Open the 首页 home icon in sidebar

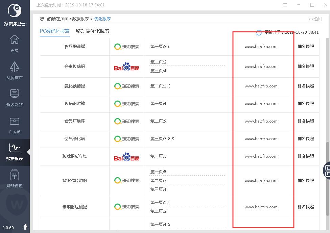tap(15, 44)
